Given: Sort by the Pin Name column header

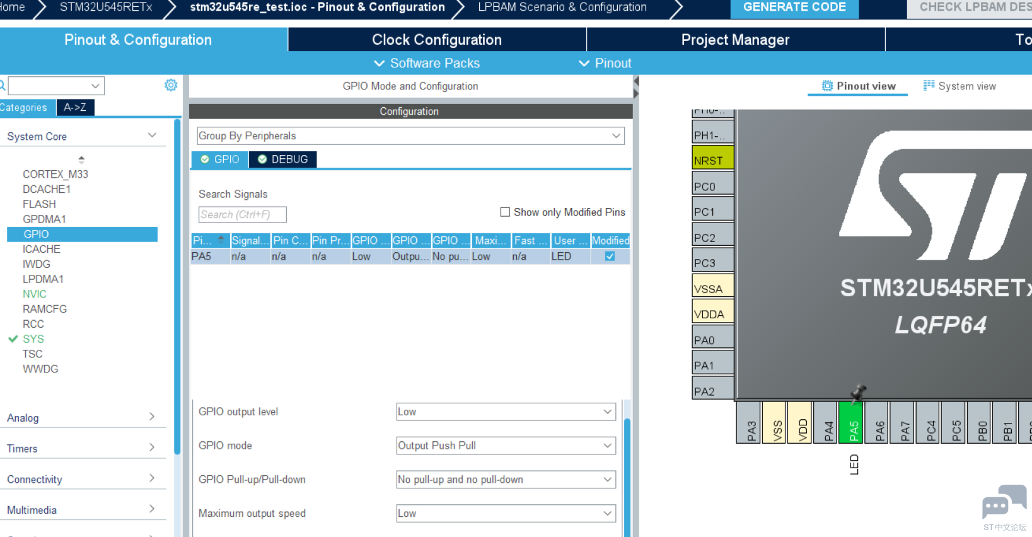Looking at the screenshot, I should point(209,241).
